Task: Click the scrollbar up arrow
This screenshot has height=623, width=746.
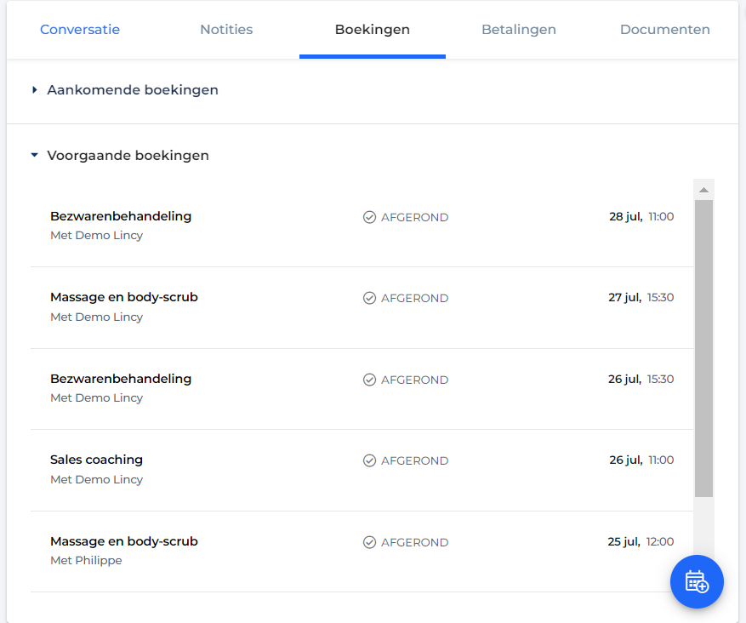Action: (x=703, y=190)
